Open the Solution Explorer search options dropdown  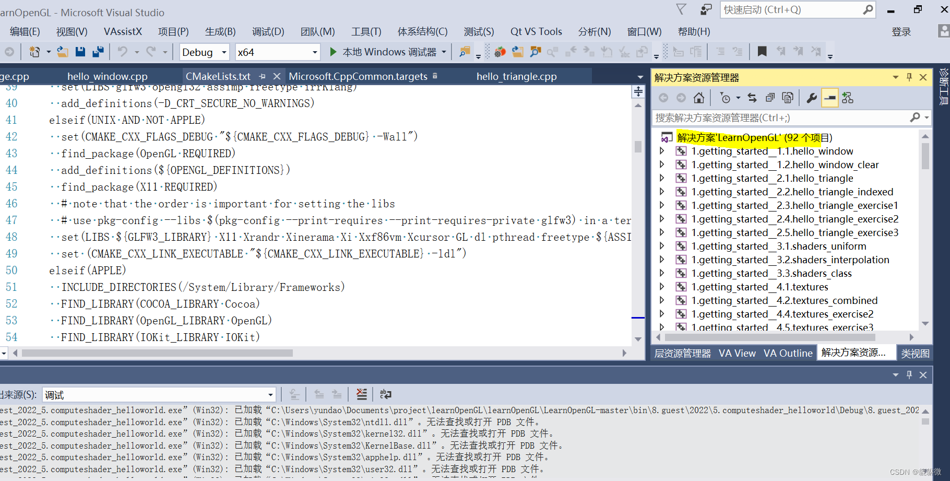927,118
